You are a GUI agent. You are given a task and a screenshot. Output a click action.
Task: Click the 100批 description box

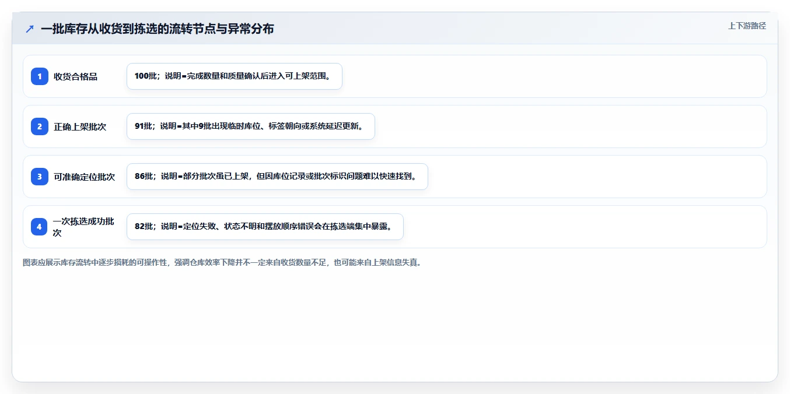click(235, 76)
